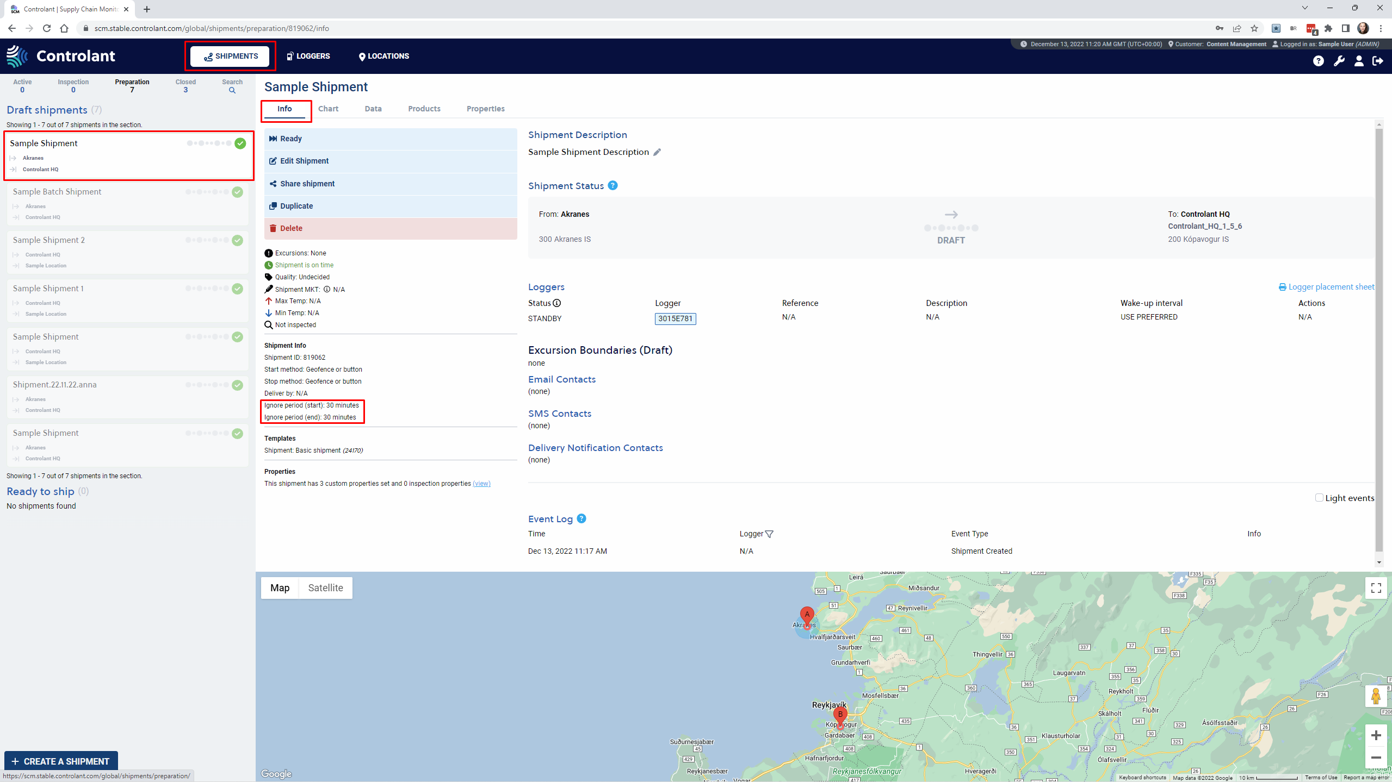Open the user profile icon in header
This screenshot has width=1392, height=782.
1358,61
